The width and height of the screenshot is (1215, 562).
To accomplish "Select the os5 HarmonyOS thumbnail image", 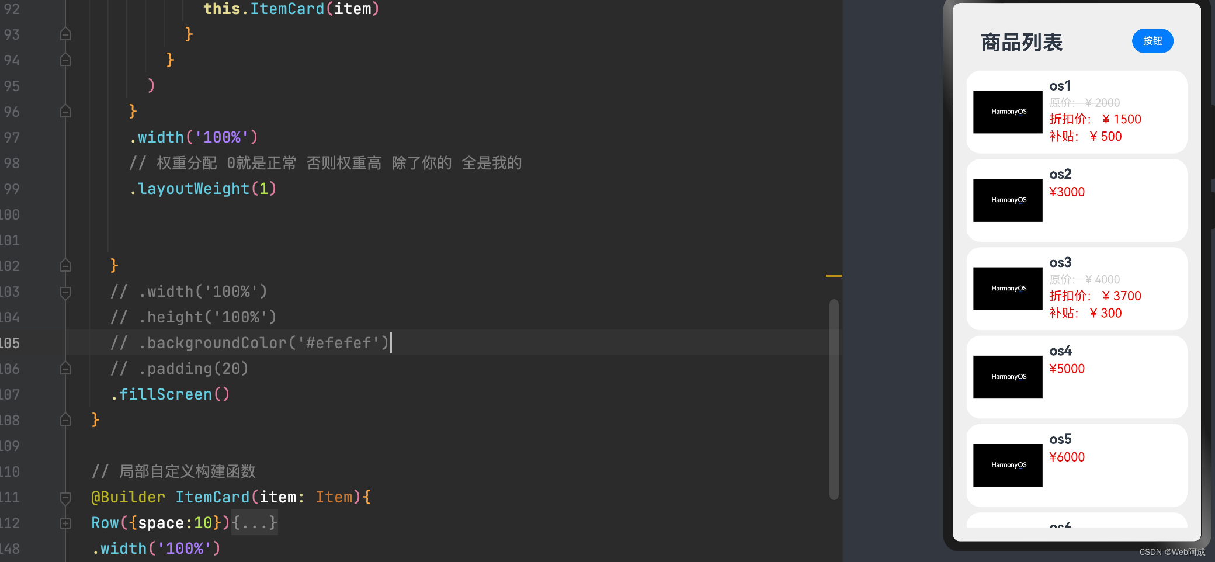I will click(1008, 465).
